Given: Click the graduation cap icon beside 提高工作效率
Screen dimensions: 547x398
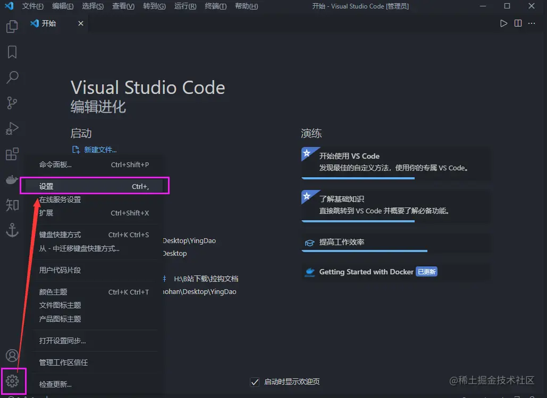Looking at the screenshot, I should tap(309, 243).
